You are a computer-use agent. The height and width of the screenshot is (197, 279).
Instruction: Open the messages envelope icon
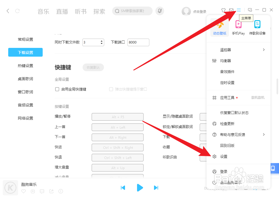231,10
